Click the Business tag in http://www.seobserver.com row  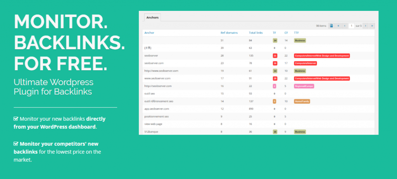(x=300, y=71)
